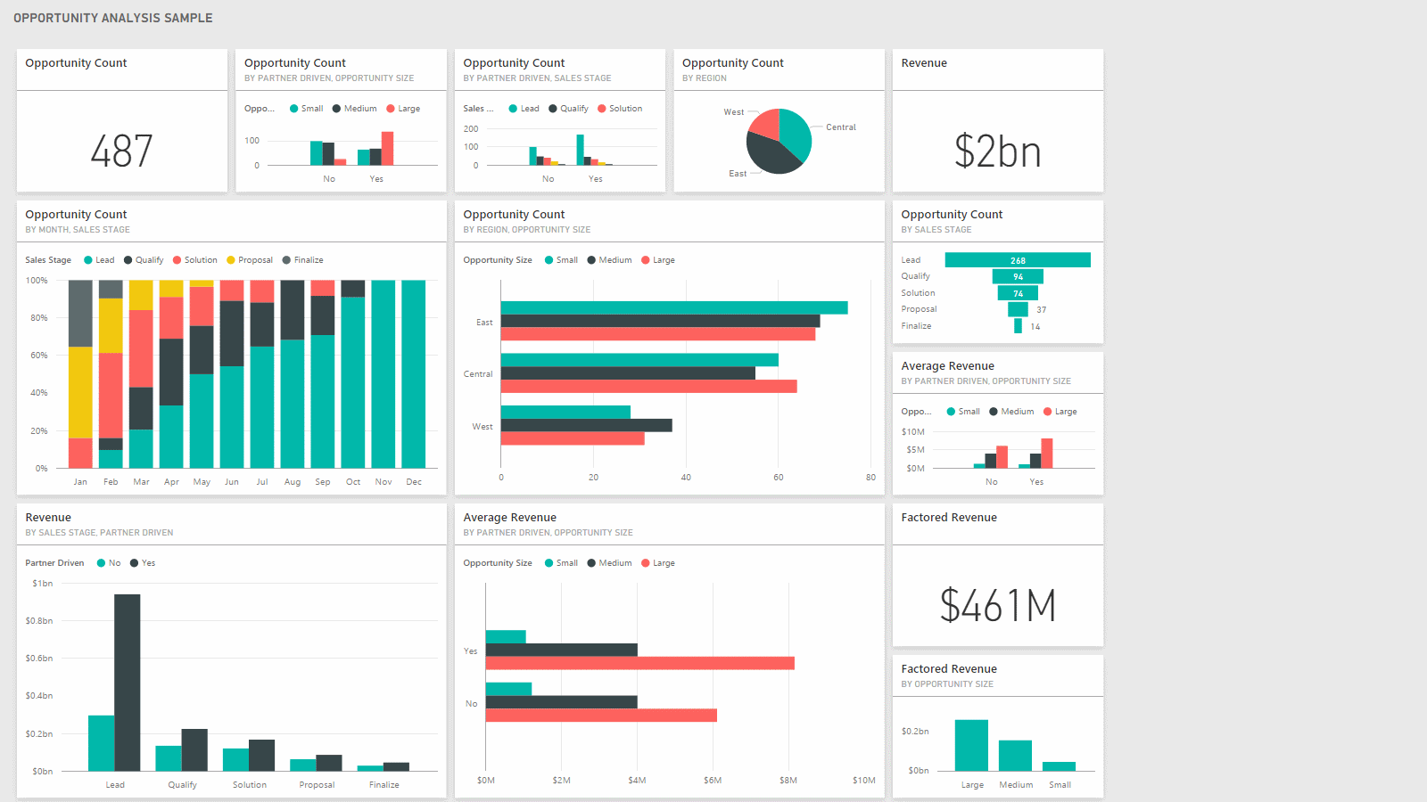Viewport: 1427px width, 802px height.
Task: Open the 'Opportunity Analysis Sample' dashboard title
Action: (113, 18)
